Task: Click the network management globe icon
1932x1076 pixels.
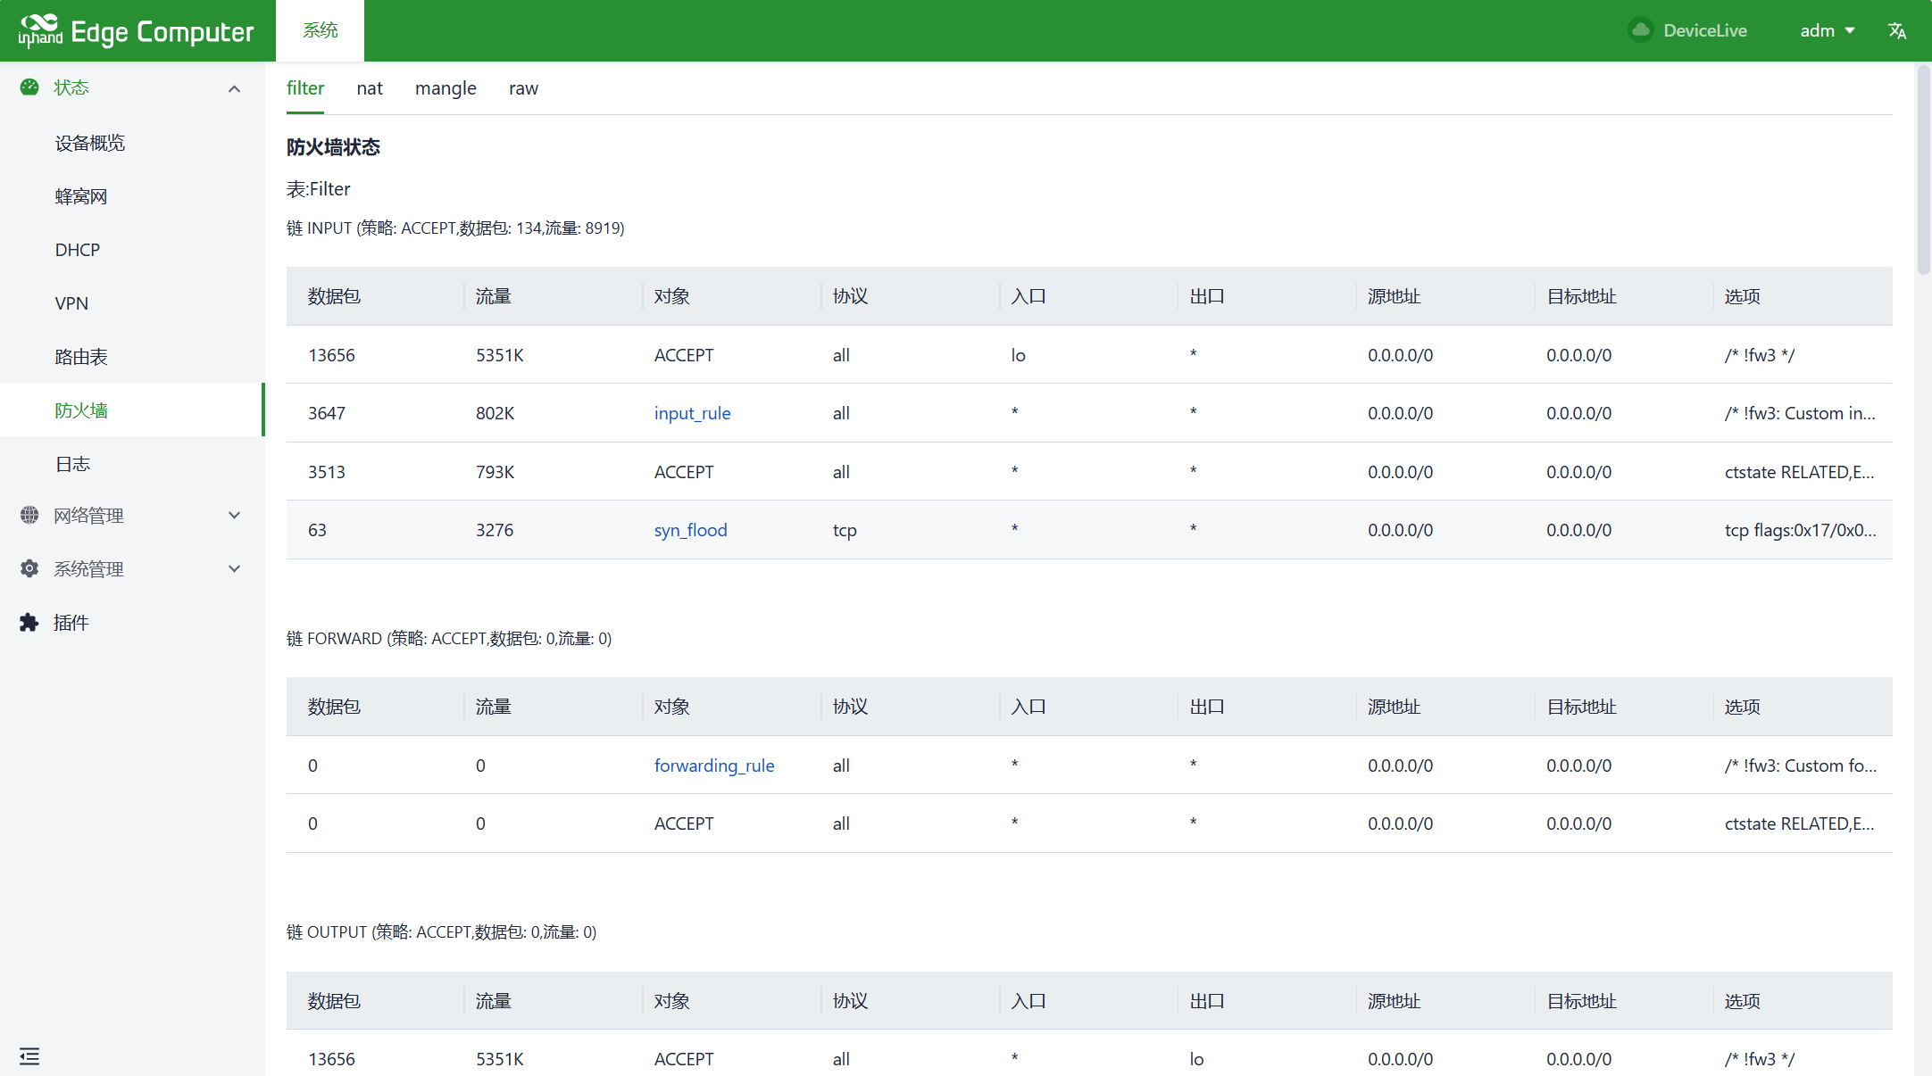Action: coord(29,515)
